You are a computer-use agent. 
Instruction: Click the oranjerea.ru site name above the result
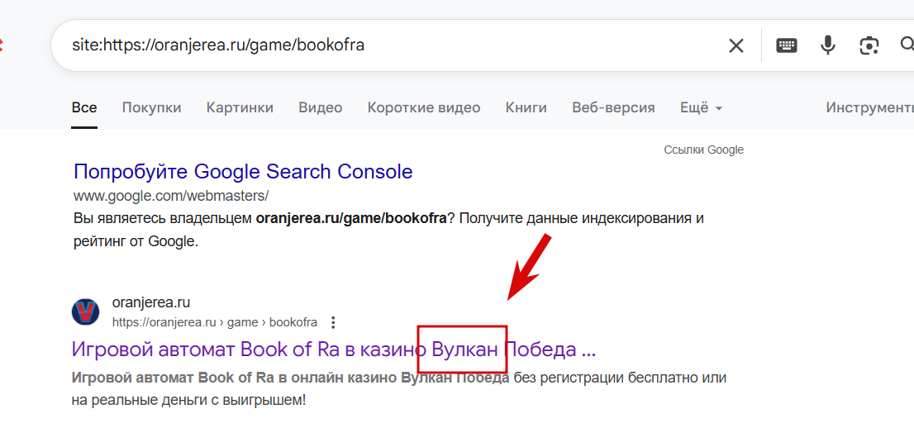coord(151,303)
